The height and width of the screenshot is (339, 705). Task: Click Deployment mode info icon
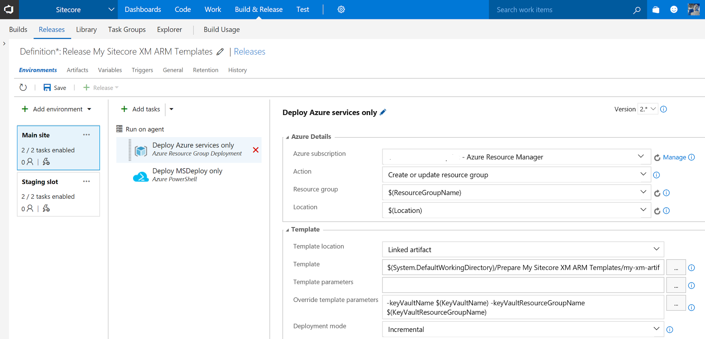(670, 330)
